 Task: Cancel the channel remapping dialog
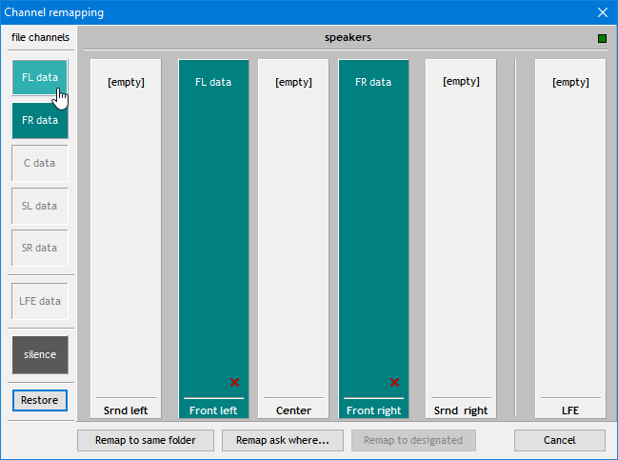pos(559,440)
